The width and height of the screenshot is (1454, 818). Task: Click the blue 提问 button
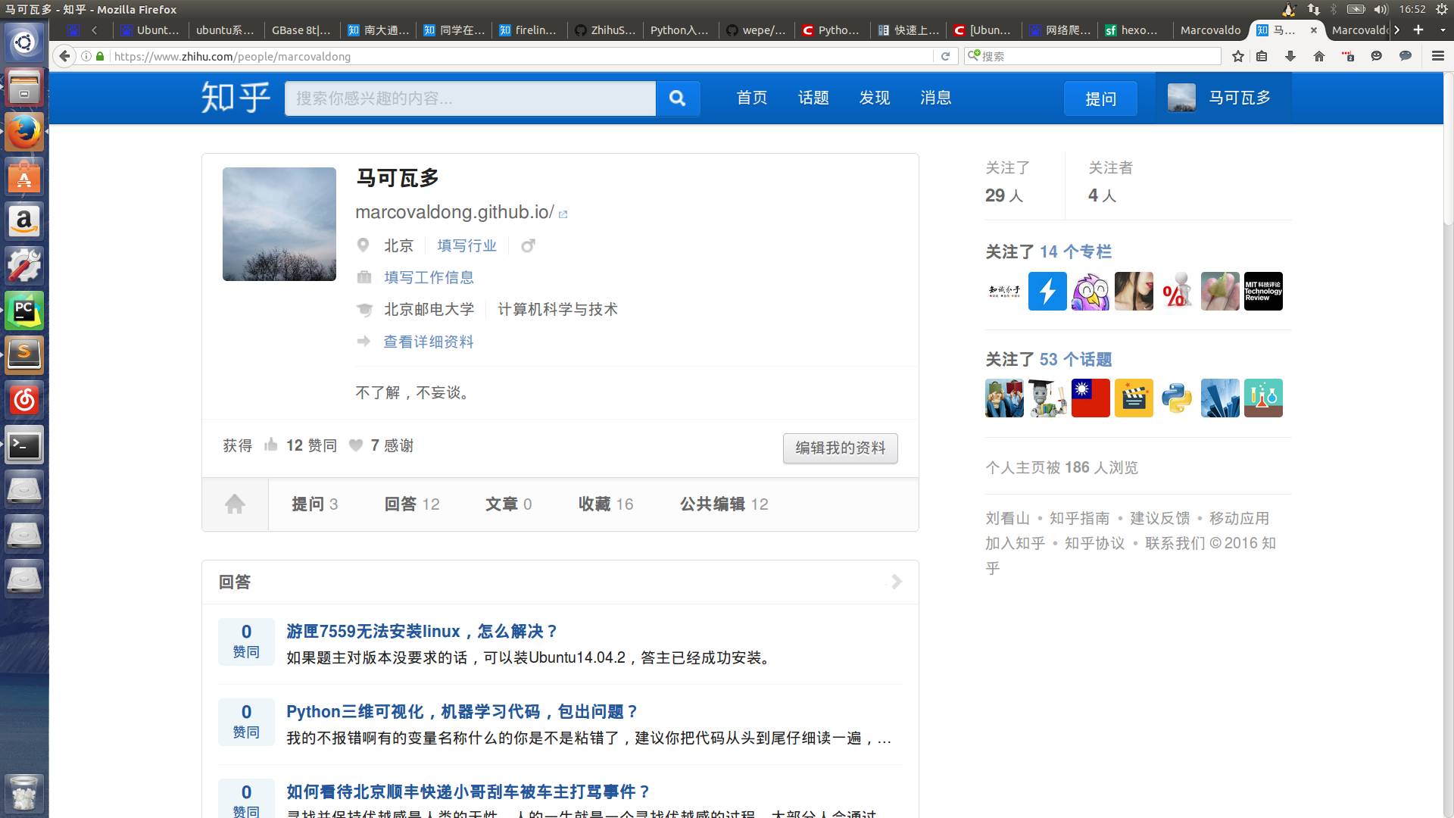tap(1100, 98)
